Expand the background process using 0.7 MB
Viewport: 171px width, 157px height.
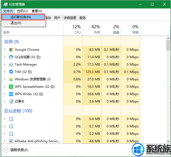(x=4, y=126)
